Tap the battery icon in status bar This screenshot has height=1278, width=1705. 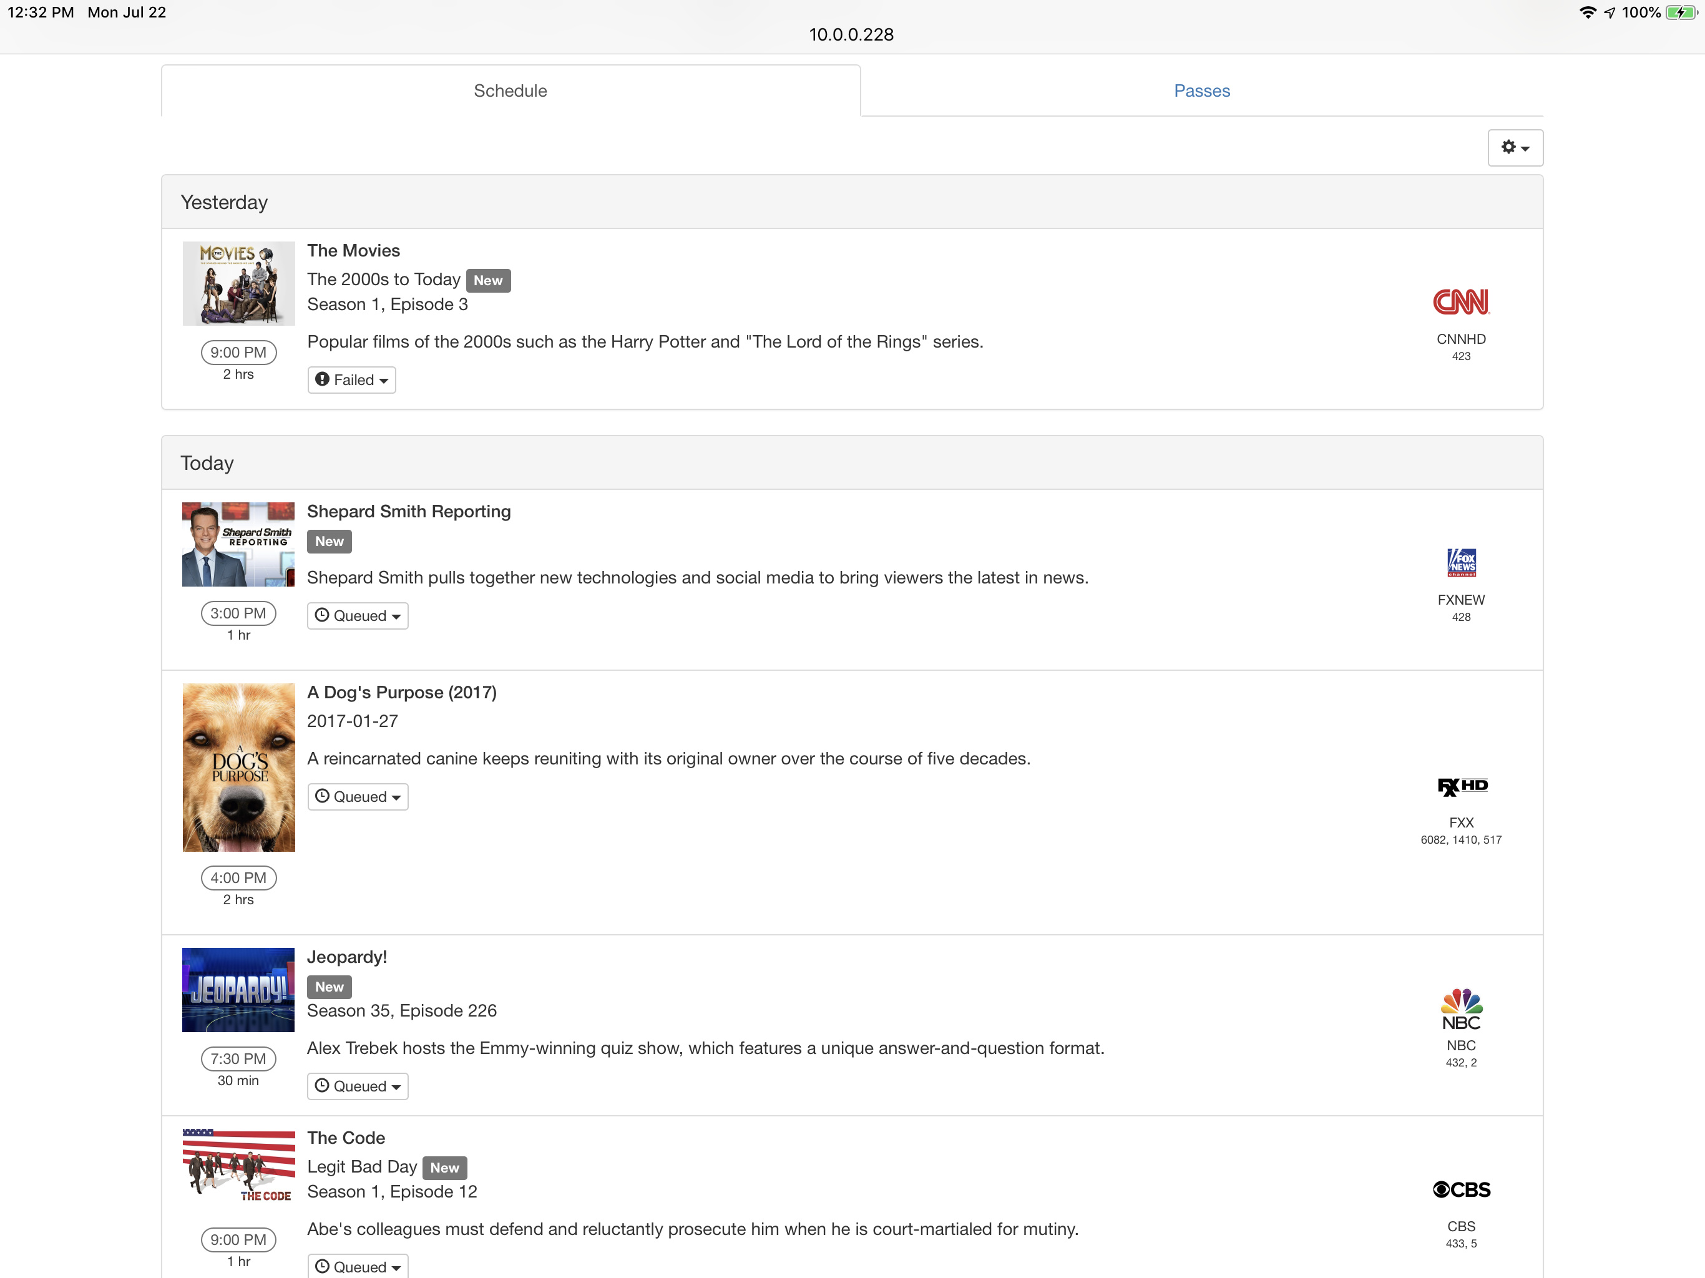[1681, 12]
